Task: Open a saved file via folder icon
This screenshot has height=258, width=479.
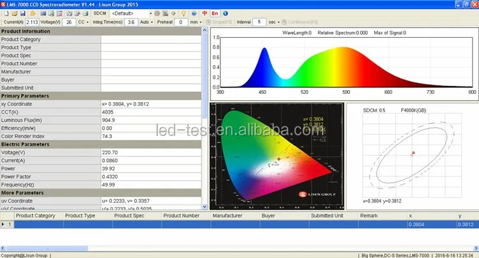Action: point(14,13)
